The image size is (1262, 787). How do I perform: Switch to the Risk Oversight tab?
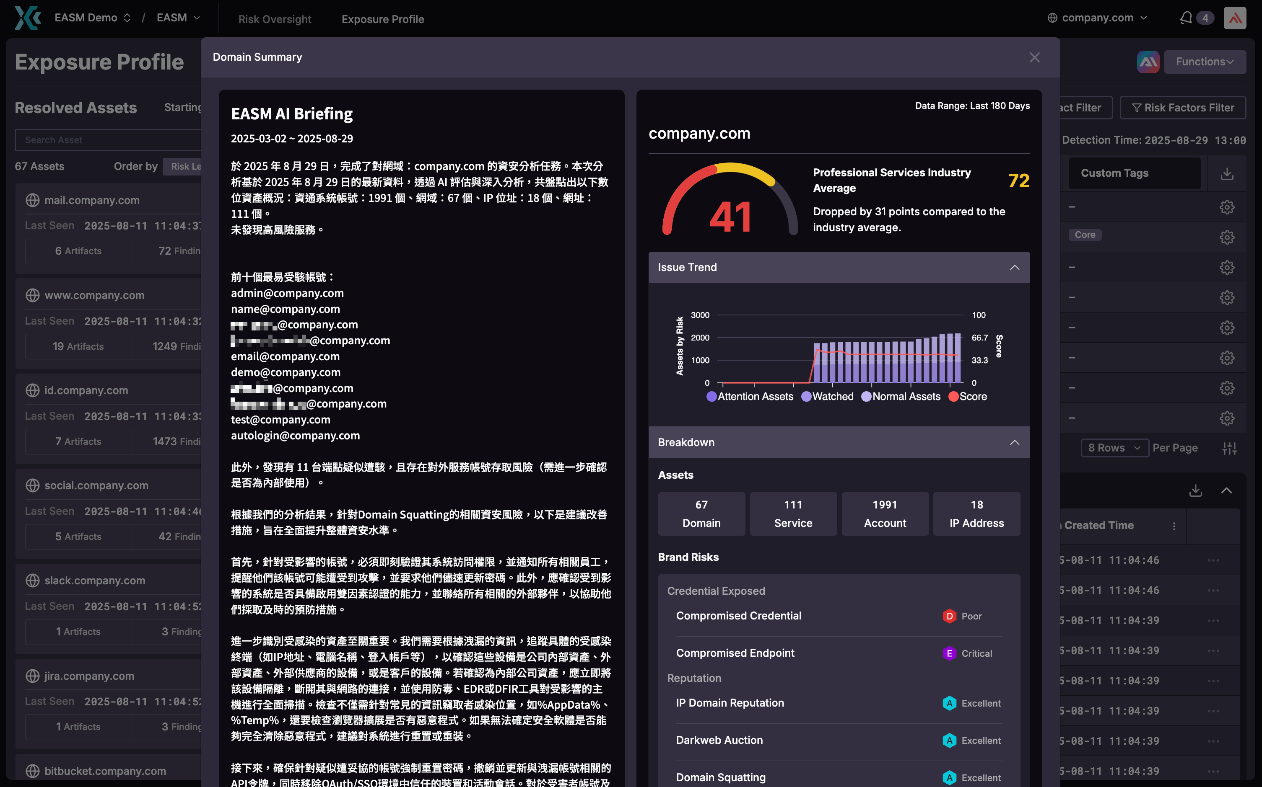click(x=275, y=19)
